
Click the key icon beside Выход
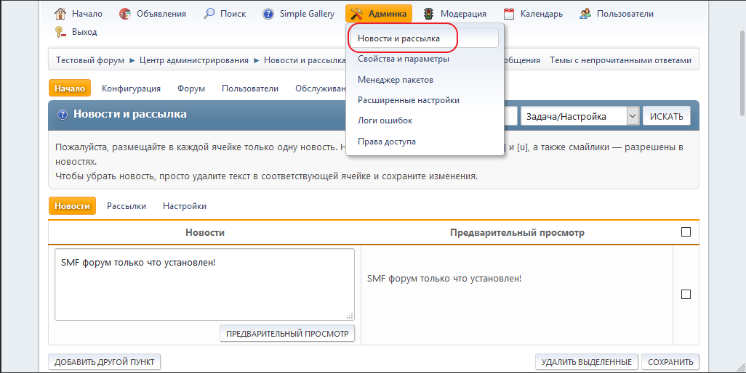pos(61,32)
